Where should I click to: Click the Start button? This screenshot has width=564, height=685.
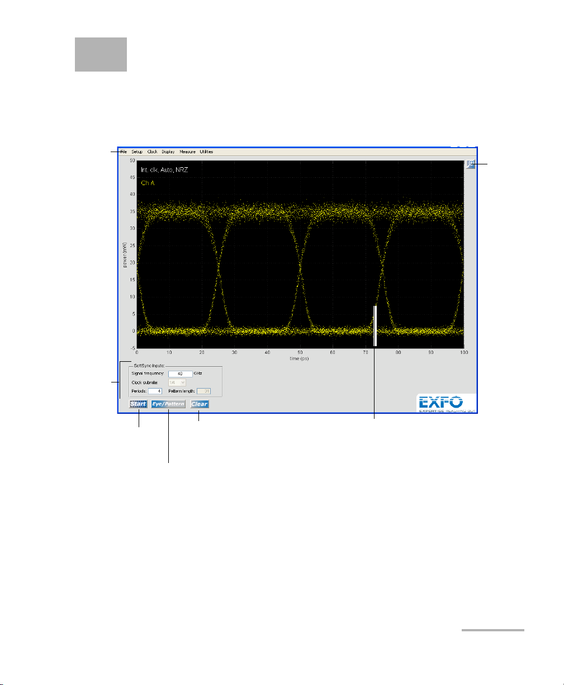[138, 404]
